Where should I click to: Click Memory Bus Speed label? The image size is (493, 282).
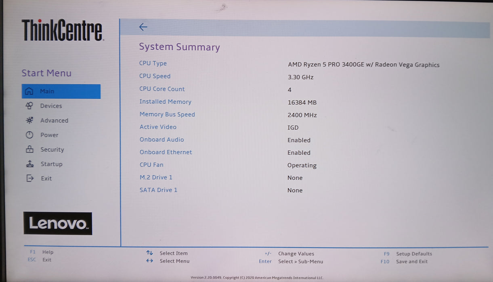click(167, 114)
